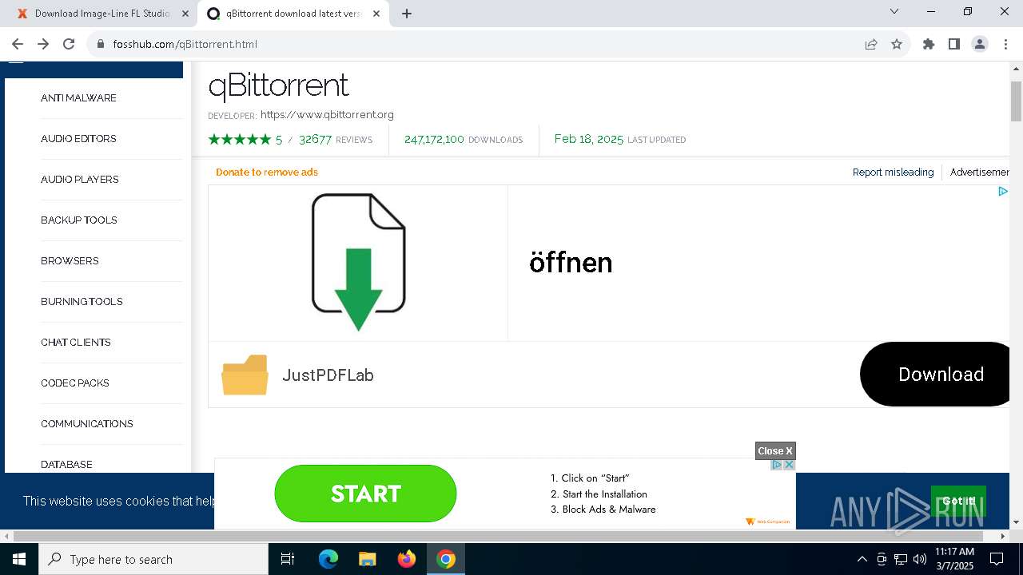
Task: Open the Database category
Action: (x=66, y=464)
